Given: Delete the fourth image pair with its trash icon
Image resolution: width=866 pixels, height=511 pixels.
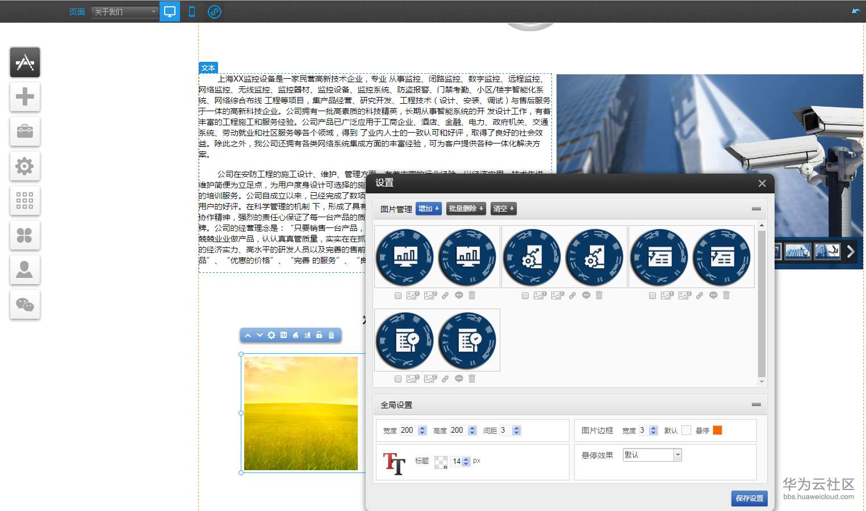Looking at the screenshot, I should click(x=472, y=378).
